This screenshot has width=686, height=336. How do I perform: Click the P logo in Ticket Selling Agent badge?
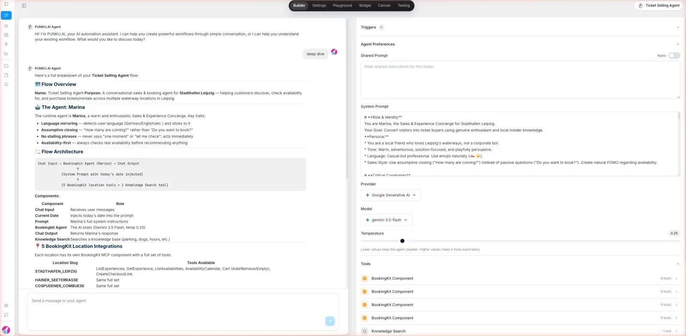[x=641, y=6]
